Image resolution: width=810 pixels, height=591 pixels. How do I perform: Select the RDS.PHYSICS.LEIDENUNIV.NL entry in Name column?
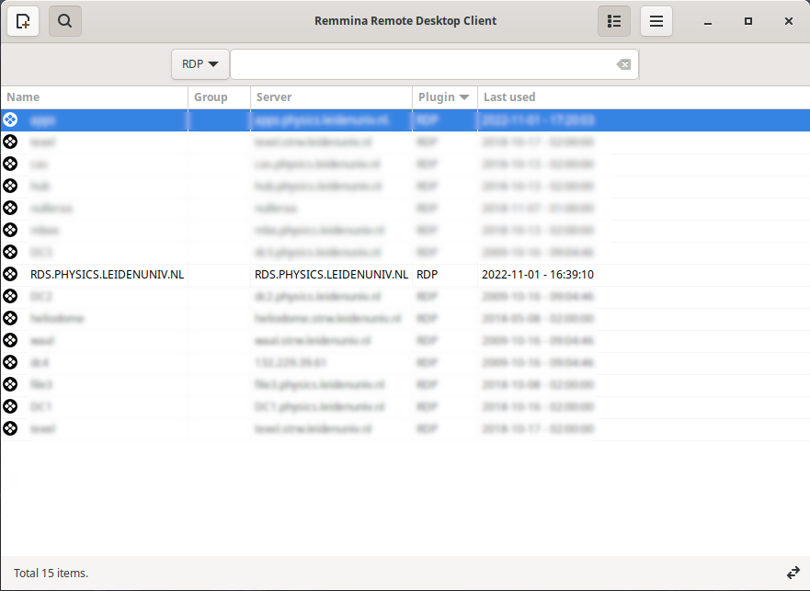[107, 274]
